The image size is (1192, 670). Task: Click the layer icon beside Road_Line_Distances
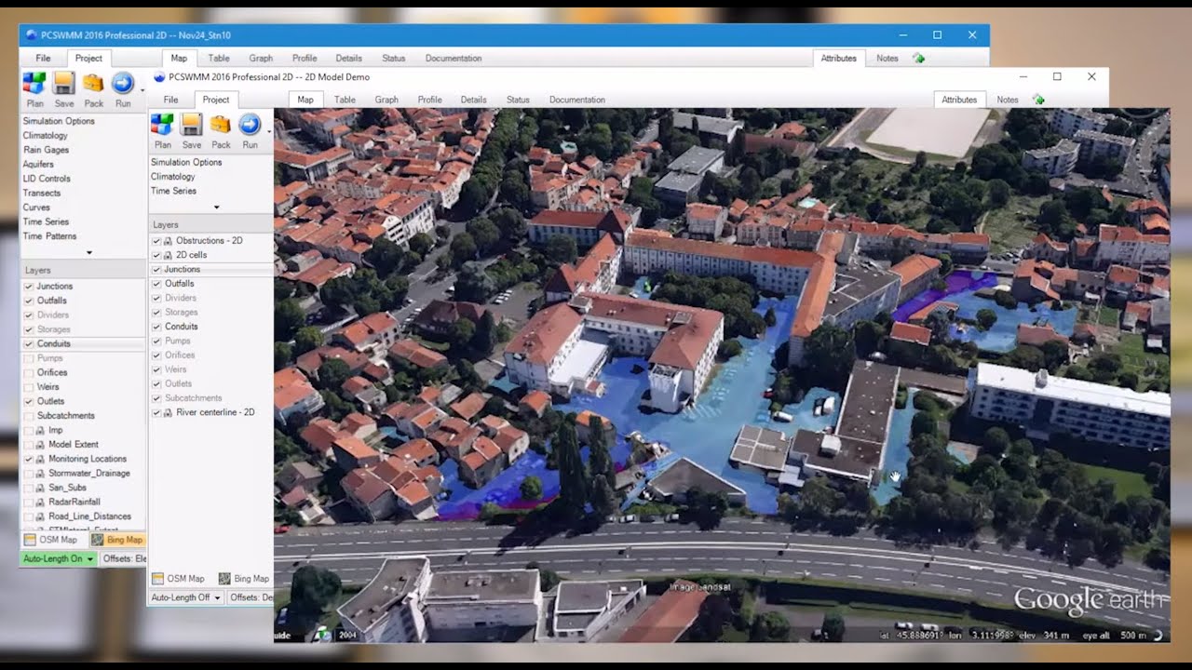(x=40, y=516)
